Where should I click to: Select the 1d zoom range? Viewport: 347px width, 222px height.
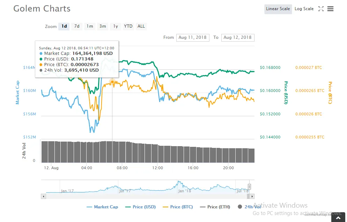tap(64, 26)
